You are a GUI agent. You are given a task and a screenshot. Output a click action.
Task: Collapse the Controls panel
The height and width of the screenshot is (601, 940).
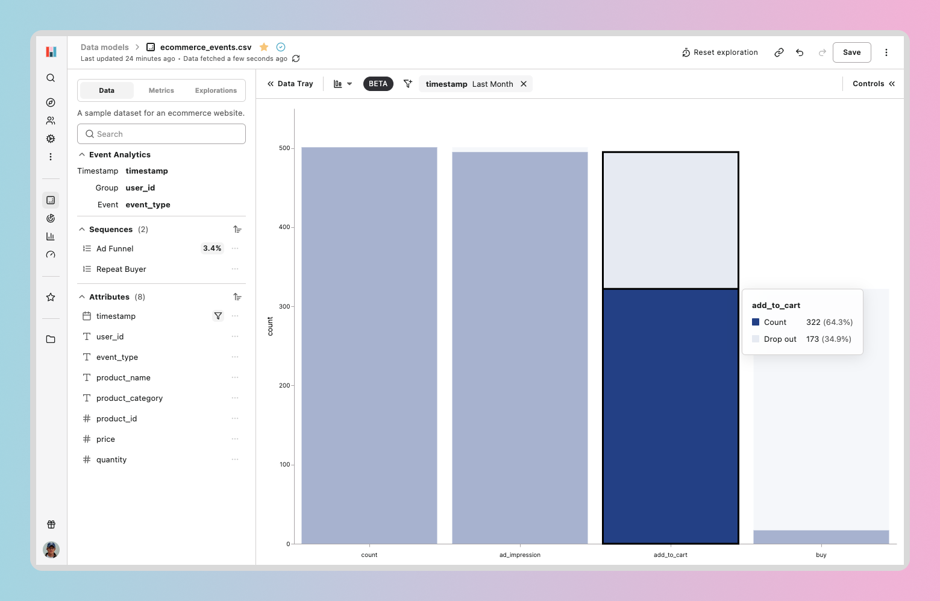[874, 84]
